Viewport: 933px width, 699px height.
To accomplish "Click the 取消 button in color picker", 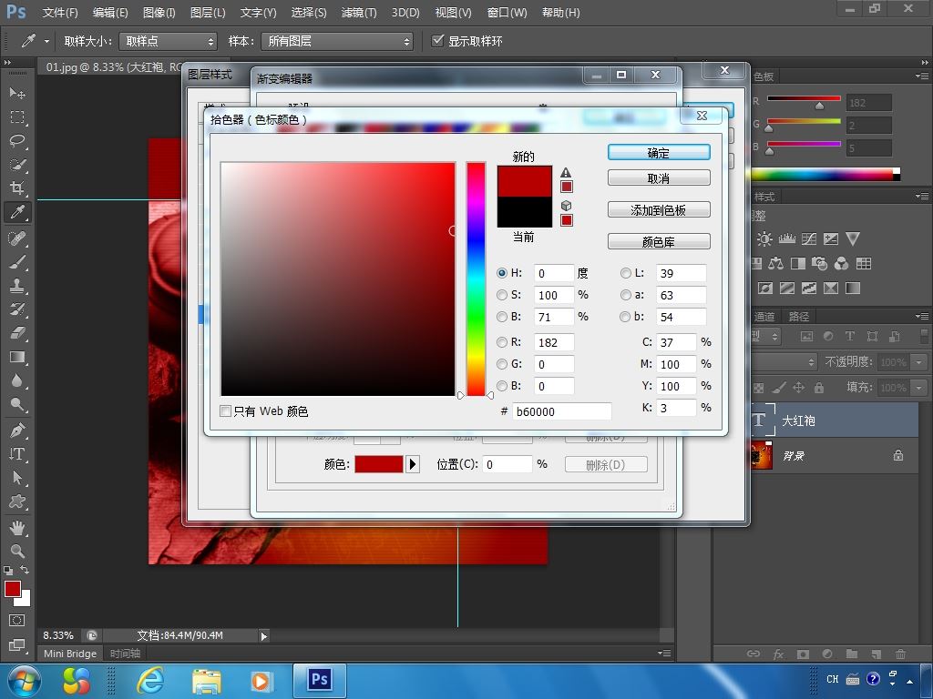I will tap(659, 178).
